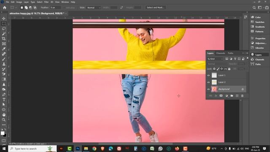Select the Dodge tool
Viewport: 270px width, 152px height.
pyautogui.click(x=4, y=90)
